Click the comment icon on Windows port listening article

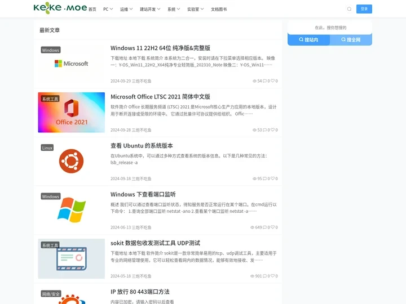[264, 227]
